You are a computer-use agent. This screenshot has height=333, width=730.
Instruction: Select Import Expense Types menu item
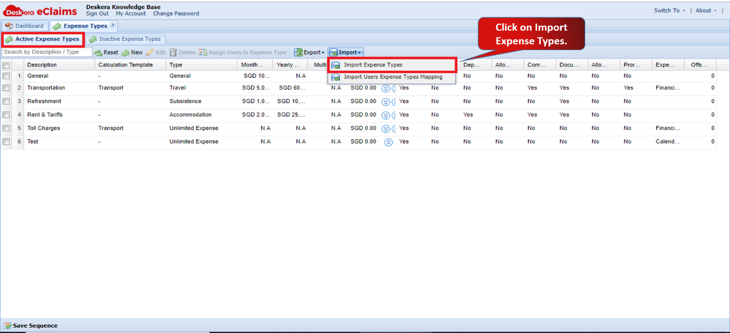[392, 65]
